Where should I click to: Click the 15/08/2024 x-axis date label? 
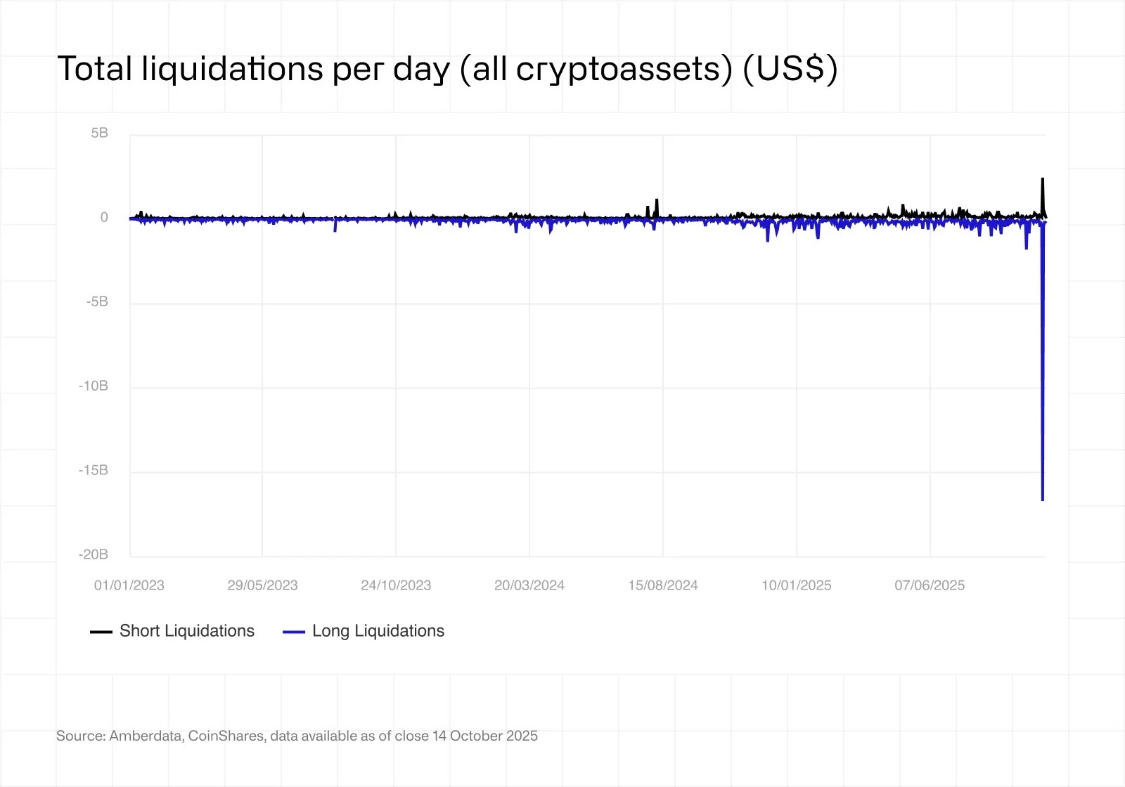tap(663, 585)
